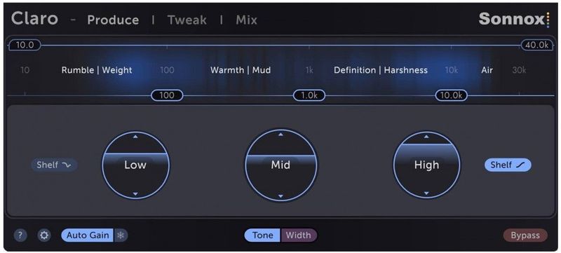561x253 pixels.
Task: Toggle the low Shelf filter button
Action: 54,165
